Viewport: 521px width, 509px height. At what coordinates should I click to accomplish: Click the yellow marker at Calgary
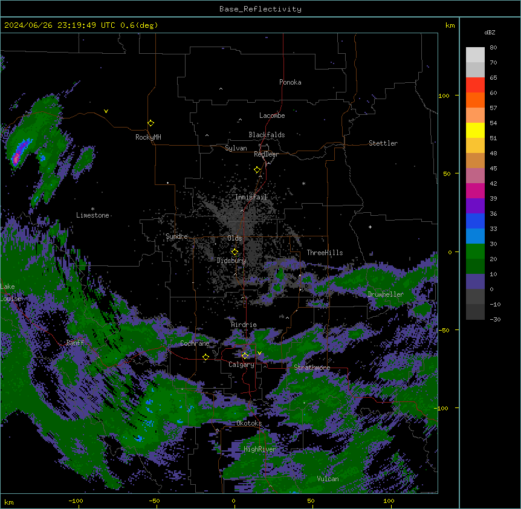click(x=245, y=356)
